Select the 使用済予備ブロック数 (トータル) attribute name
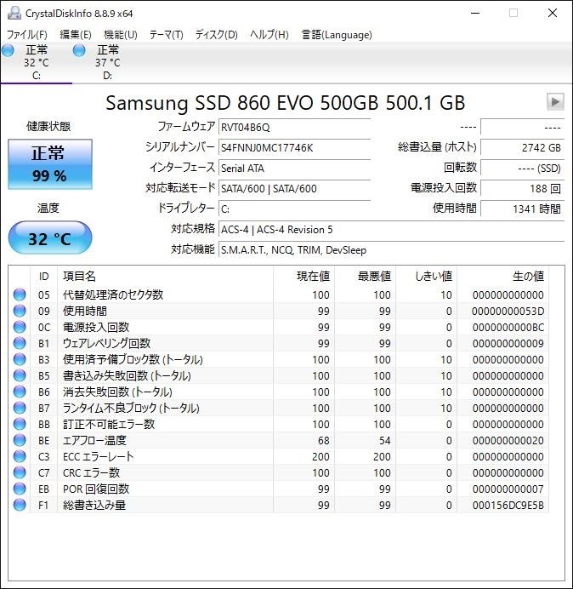The image size is (573, 589). 133,359
